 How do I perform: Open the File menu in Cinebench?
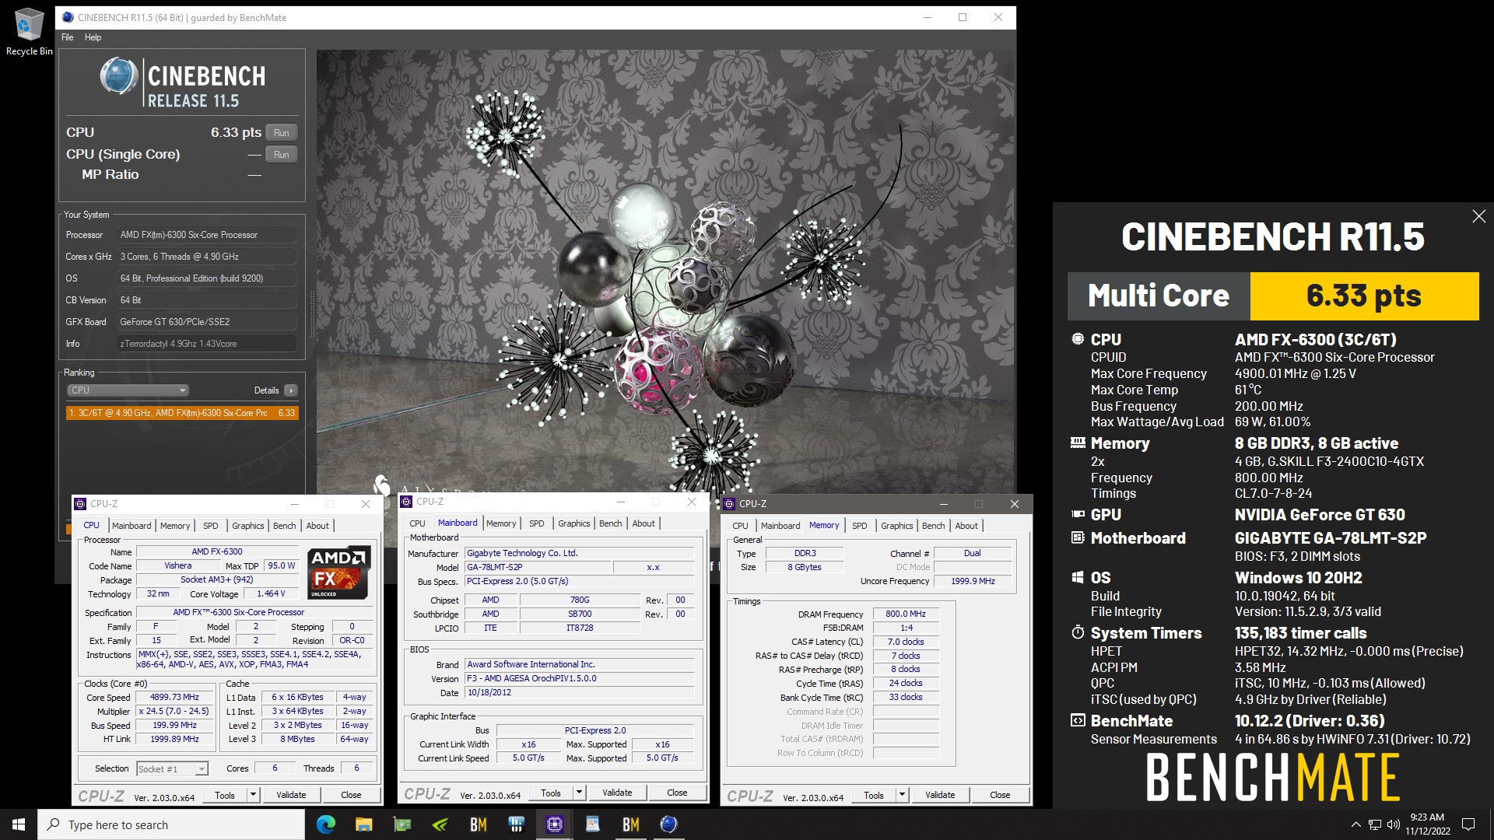[68, 37]
